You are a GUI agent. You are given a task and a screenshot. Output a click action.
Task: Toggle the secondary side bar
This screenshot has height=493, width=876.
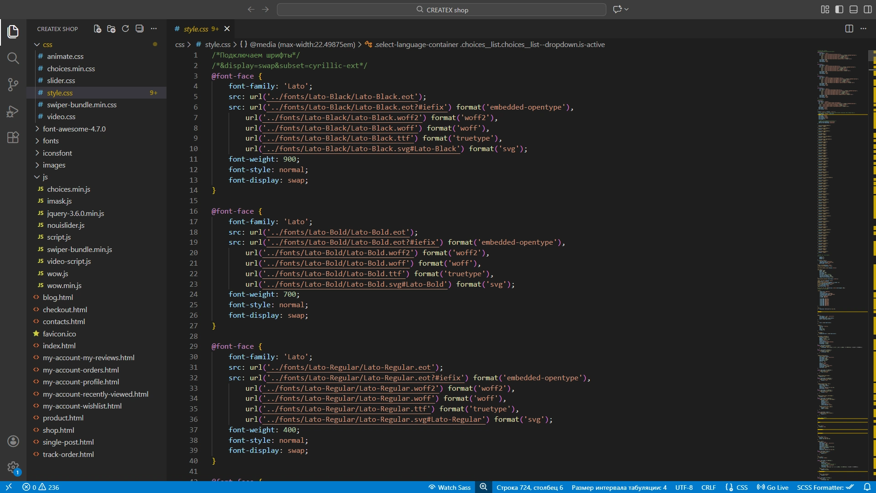(x=868, y=10)
